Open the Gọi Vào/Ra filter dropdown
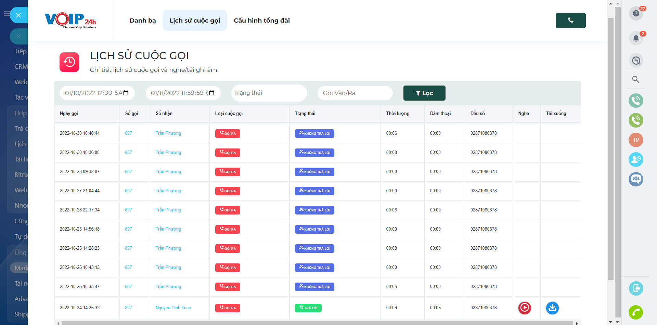Image resolution: width=657 pixels, height=325 pixels. pos(355,93)
